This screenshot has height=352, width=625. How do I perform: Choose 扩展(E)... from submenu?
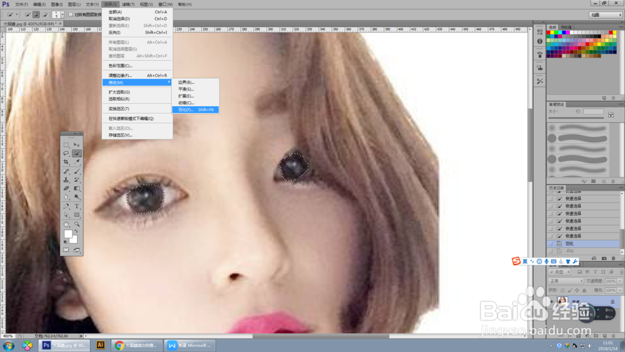195,96
